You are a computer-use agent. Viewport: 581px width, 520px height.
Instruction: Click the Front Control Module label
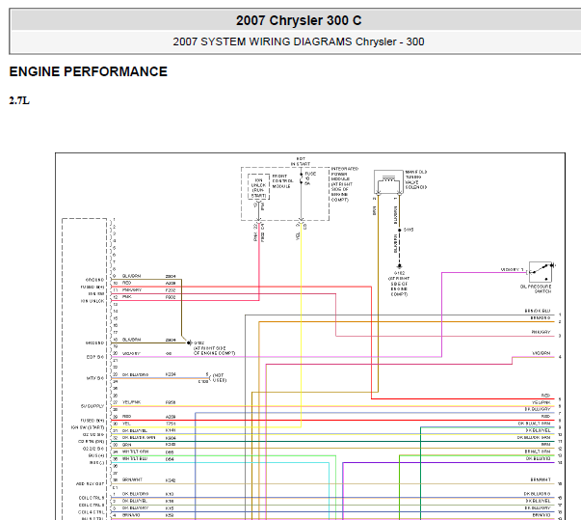point(282,181)
